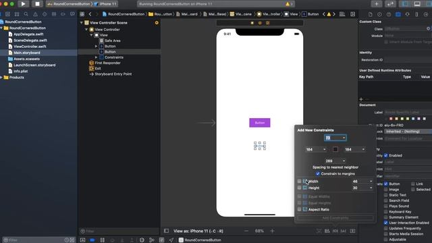Screen dimensions: 432x243
Task: Open the Issue navigator warning triangle icon
Action: (x=35, y=14)
